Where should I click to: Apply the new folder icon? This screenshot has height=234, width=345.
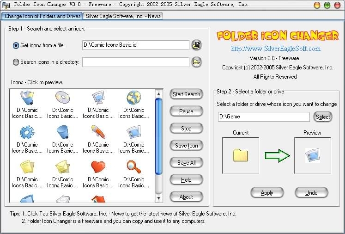tap(267, 193)
